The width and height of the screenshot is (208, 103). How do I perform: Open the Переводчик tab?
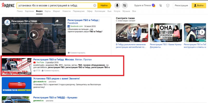79,11
